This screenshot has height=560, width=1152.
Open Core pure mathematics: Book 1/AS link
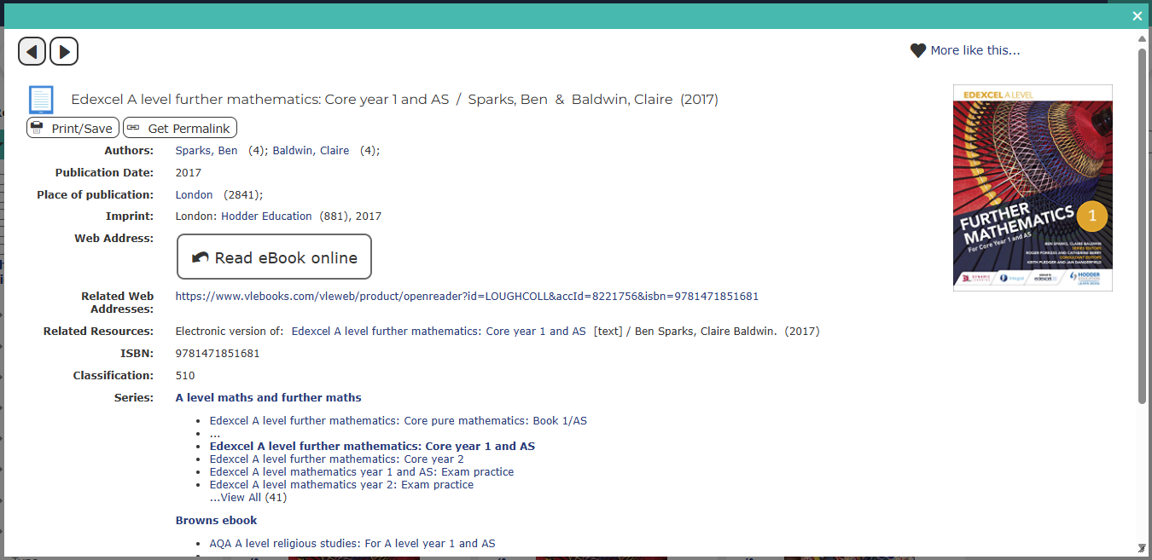point(398,421)
